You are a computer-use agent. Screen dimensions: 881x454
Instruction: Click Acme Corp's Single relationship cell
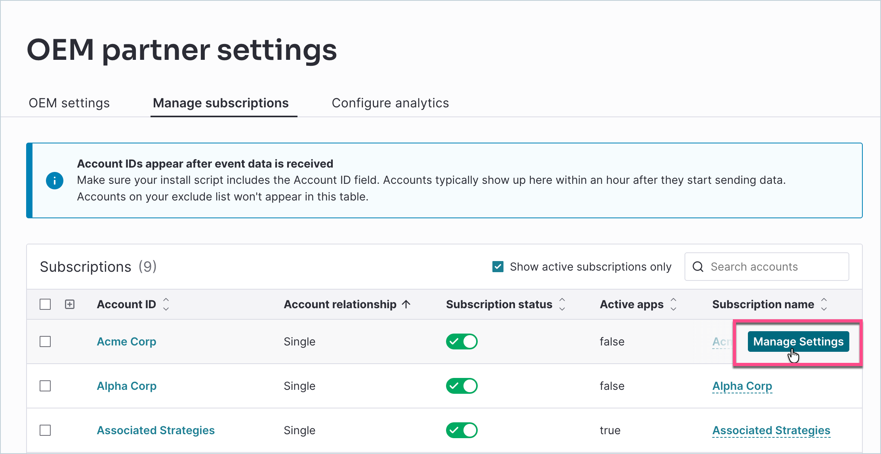[x=299, y=341]
